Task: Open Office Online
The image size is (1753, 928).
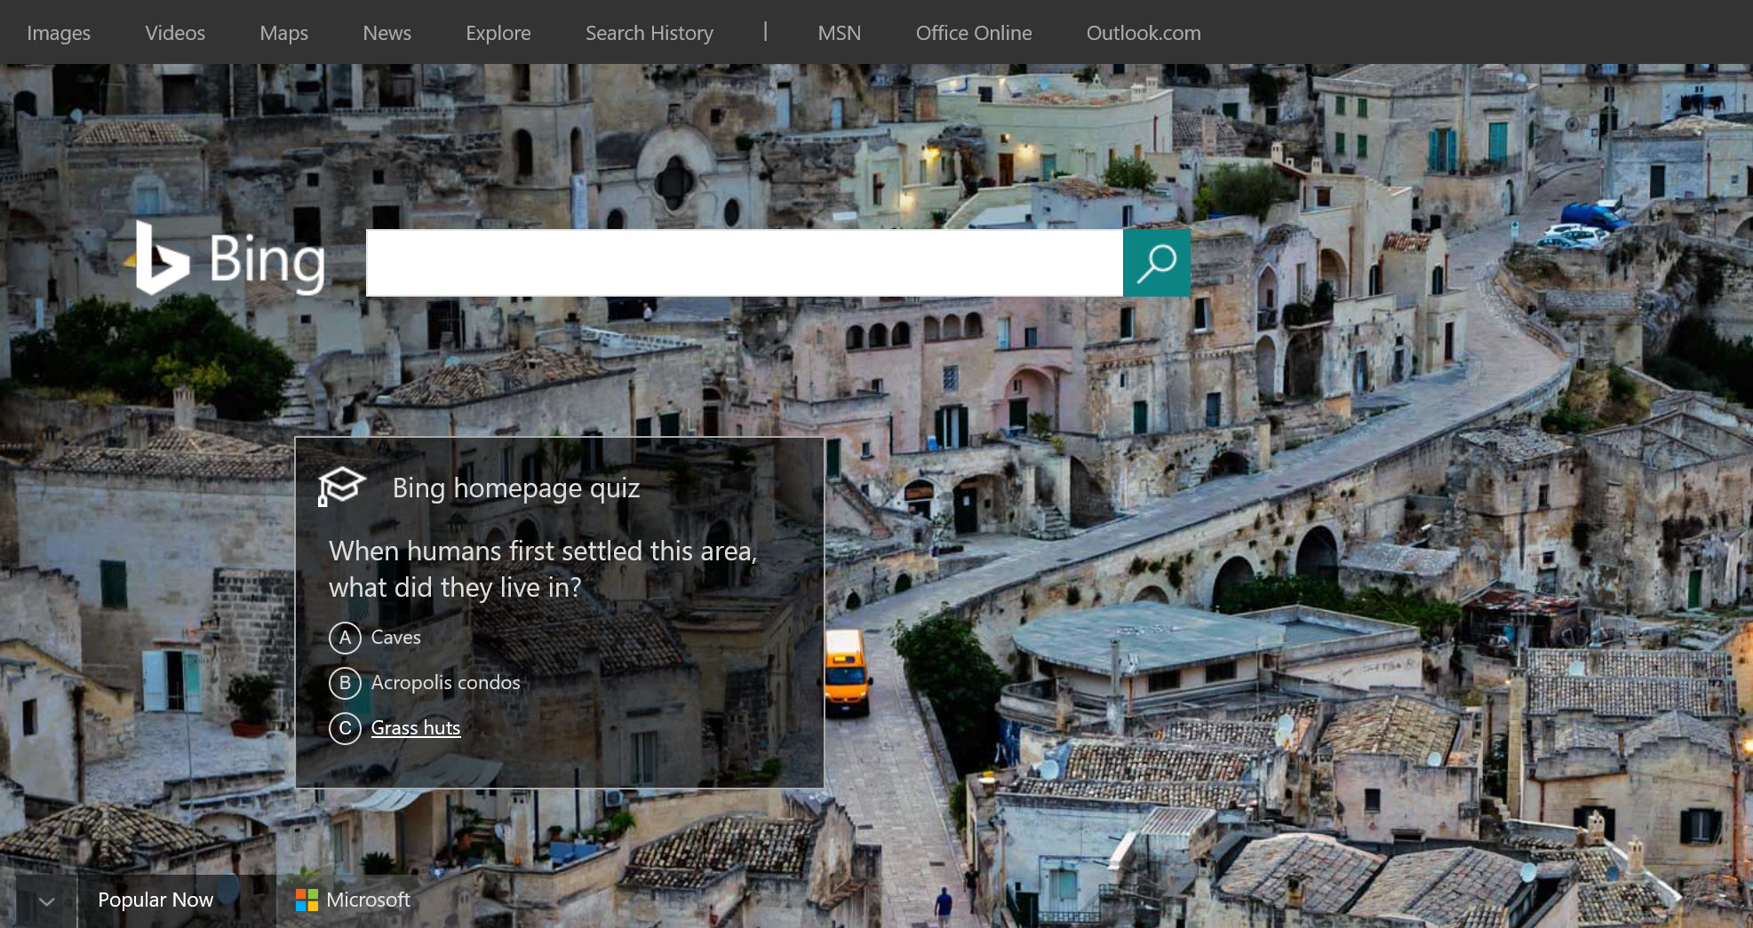Action: tap(974, 33)
